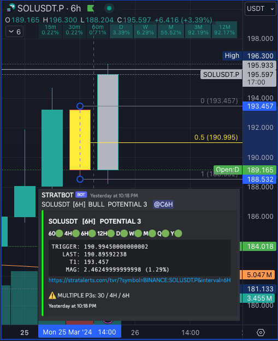Select the yellow 0.5 (190.995) fib line
This screenshot has height=341, width=278.
pyautogui.click(x=167, y=142)
